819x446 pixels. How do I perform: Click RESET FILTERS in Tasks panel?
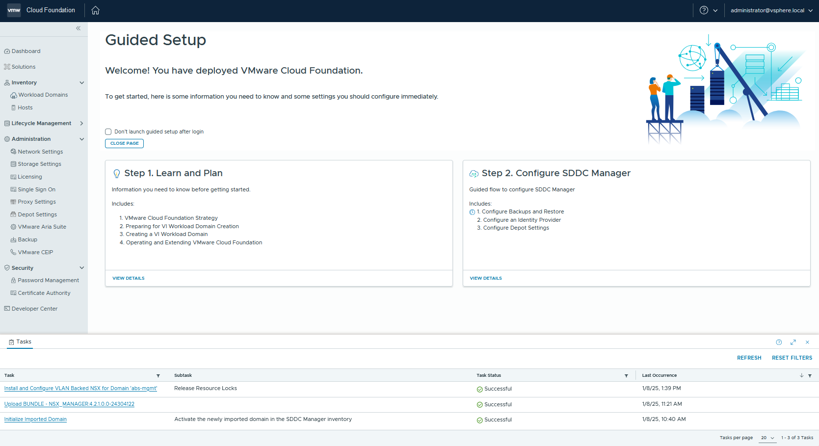pyautogui.click(x=792, y=358)
